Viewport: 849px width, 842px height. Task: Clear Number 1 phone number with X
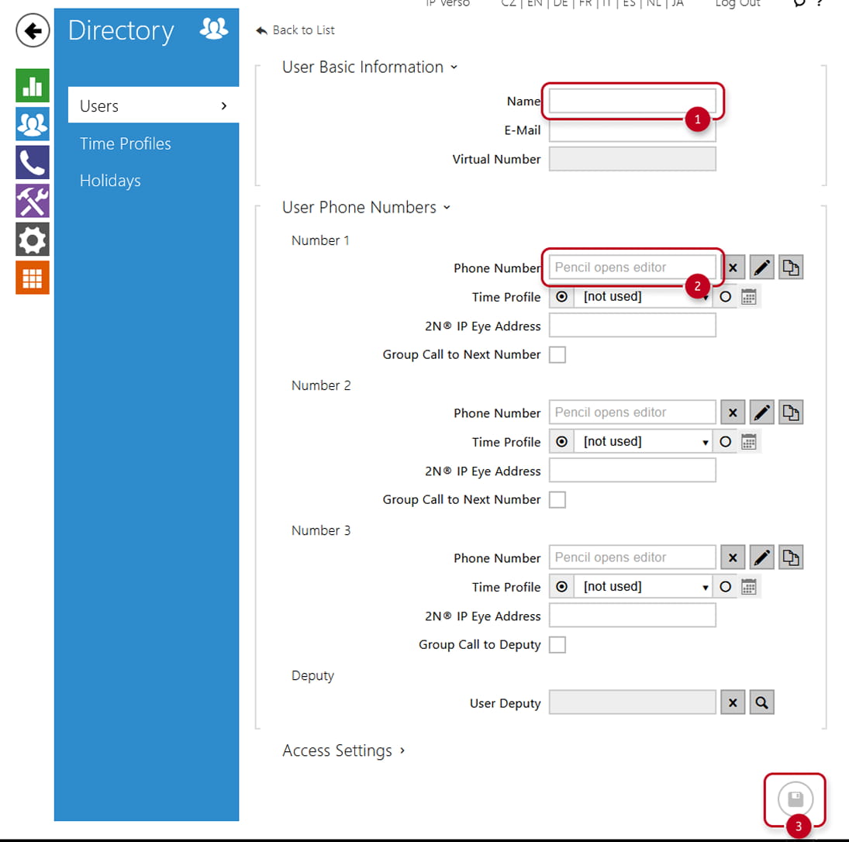(x=733, y=267)
